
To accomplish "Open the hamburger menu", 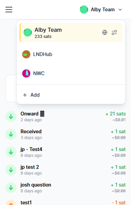I will click(x=9, y=10).
